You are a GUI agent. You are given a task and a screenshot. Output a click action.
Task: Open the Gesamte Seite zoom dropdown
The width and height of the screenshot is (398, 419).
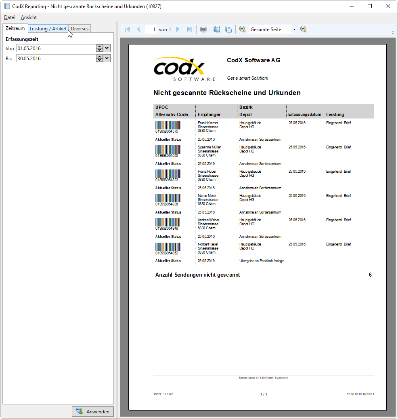(294, 30)
